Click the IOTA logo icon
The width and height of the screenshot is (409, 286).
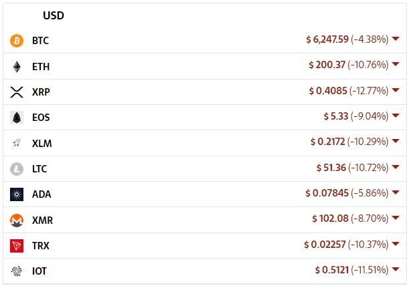click(17, 271)
